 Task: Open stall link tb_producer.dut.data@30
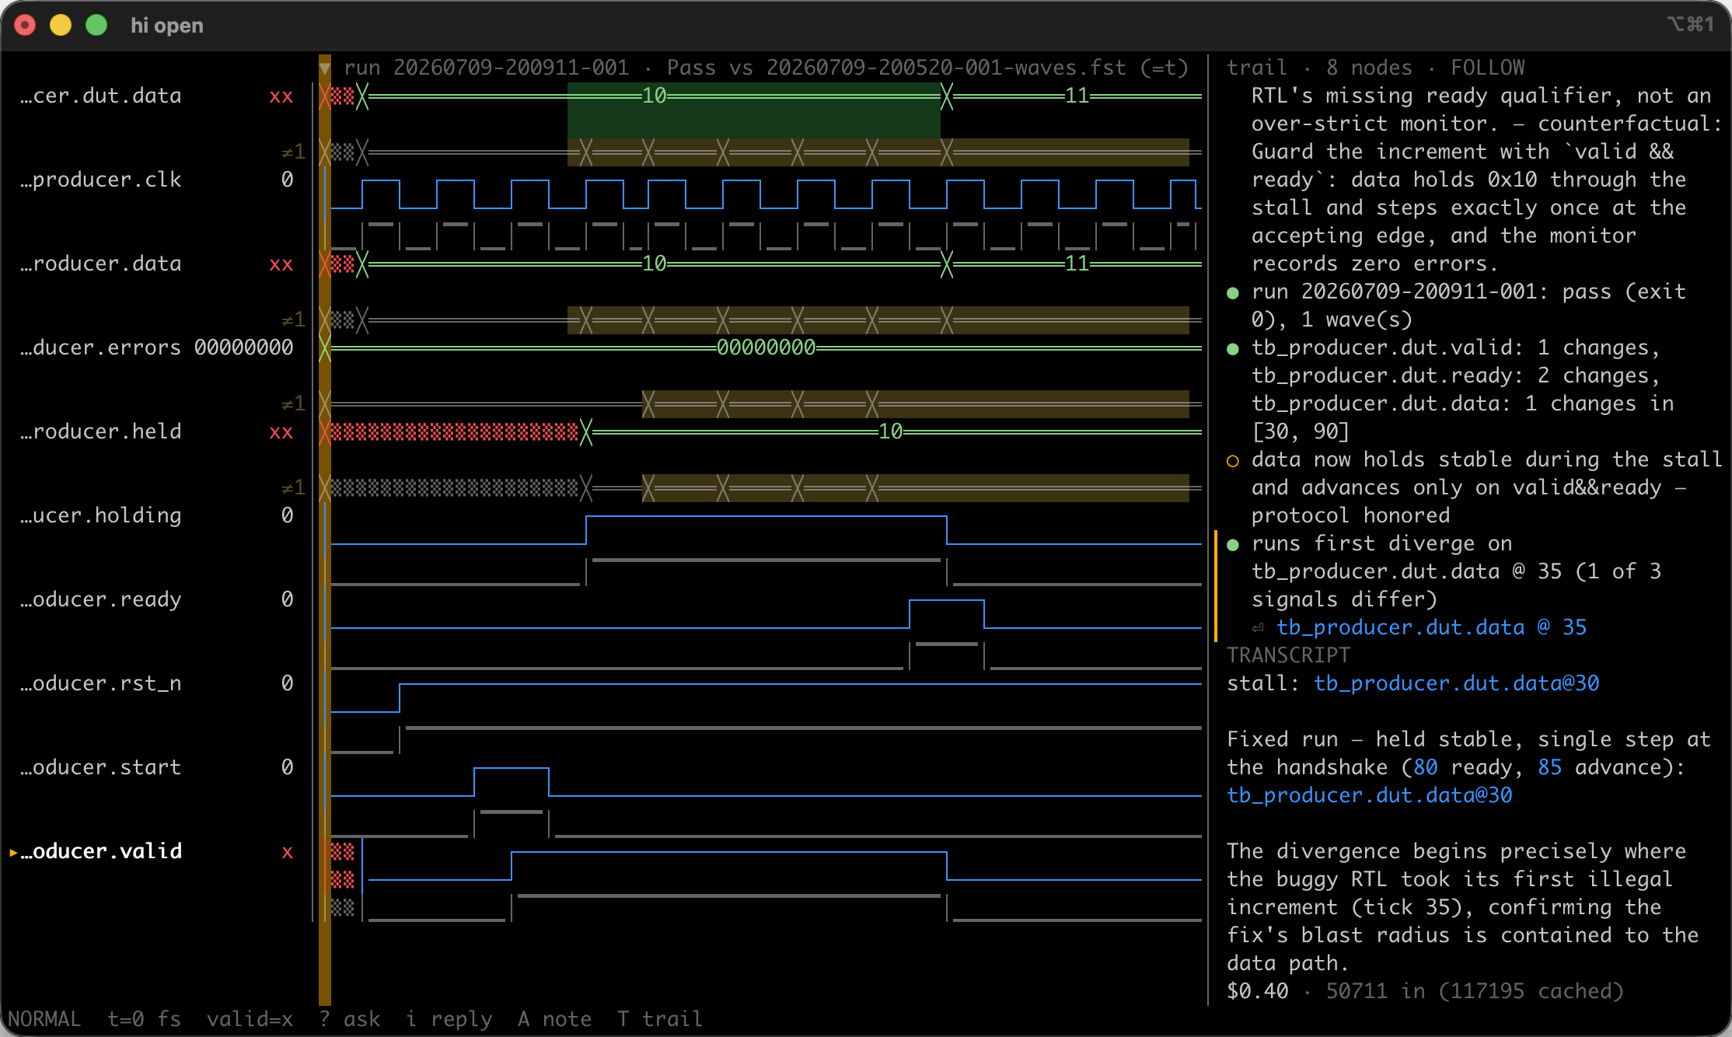click(1456, 684)
